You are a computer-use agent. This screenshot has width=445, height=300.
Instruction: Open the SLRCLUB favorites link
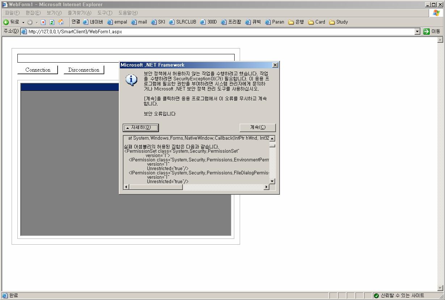click(182, 22)
